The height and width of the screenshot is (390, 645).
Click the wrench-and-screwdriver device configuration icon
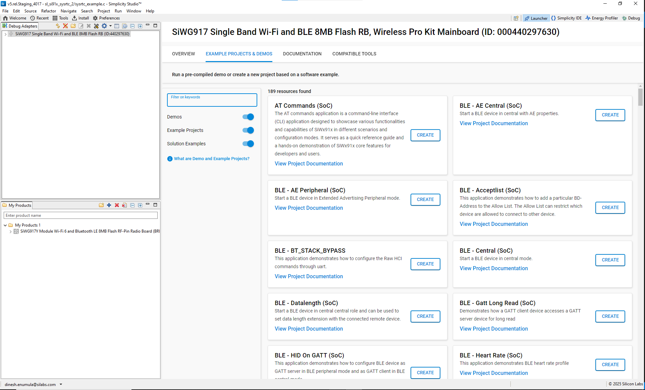coord(96,26)
